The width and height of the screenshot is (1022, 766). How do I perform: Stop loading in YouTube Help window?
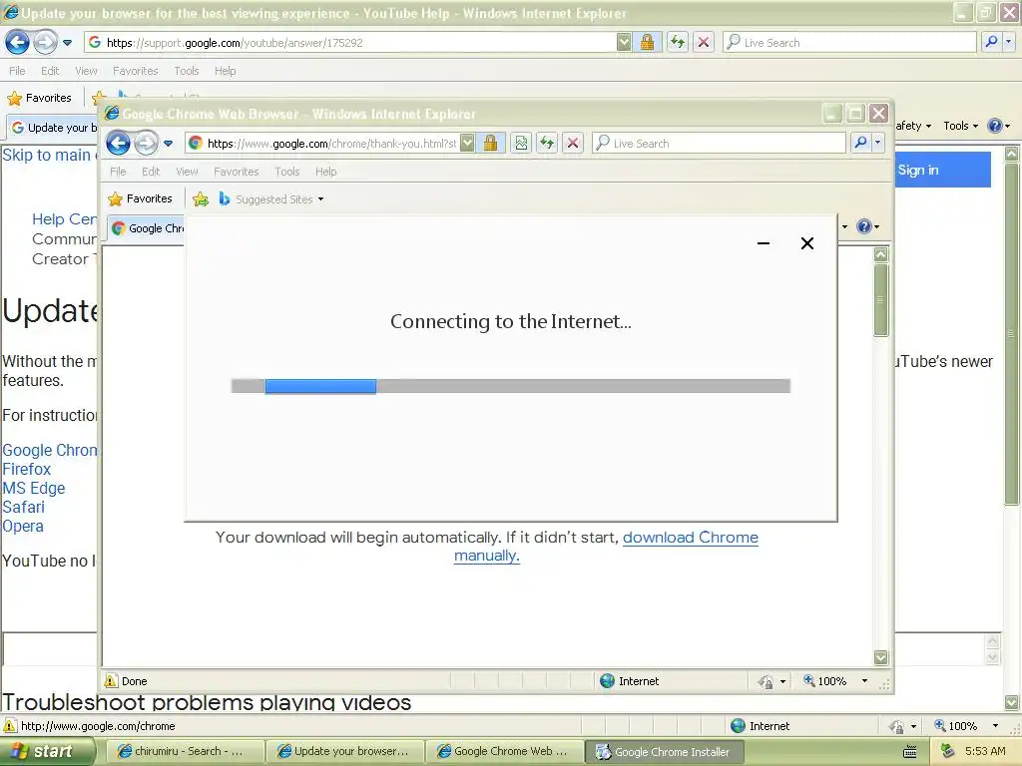704,42
